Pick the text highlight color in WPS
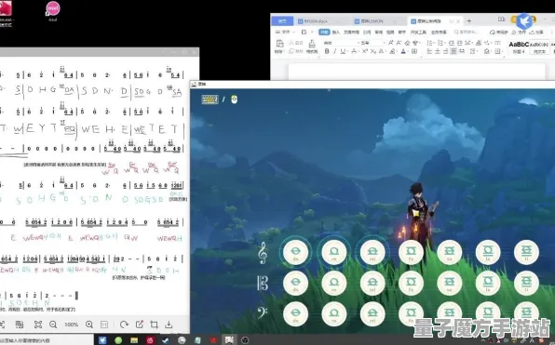This screenshot has height=345, width=555. pos(392,51)
